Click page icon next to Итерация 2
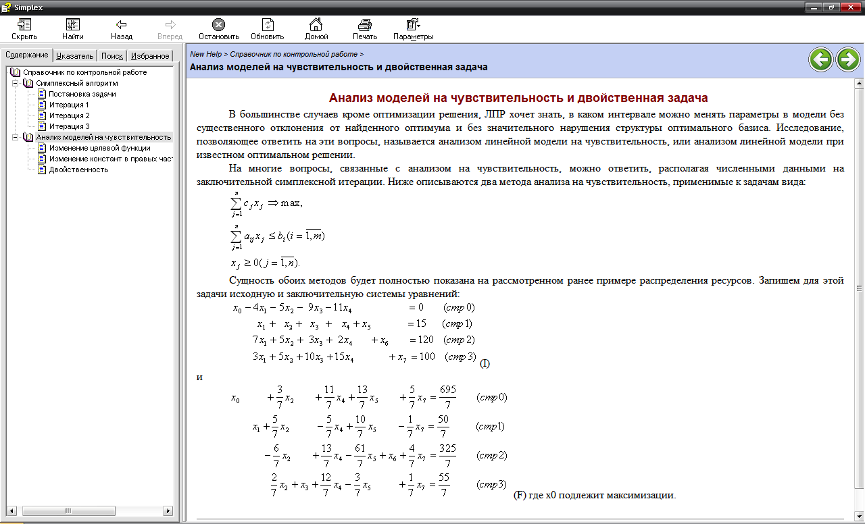This screenshot has height=524, width=865. (42, 115)
